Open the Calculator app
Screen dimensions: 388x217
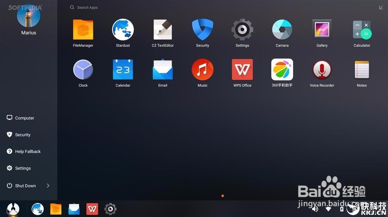[x=362, y=30]
